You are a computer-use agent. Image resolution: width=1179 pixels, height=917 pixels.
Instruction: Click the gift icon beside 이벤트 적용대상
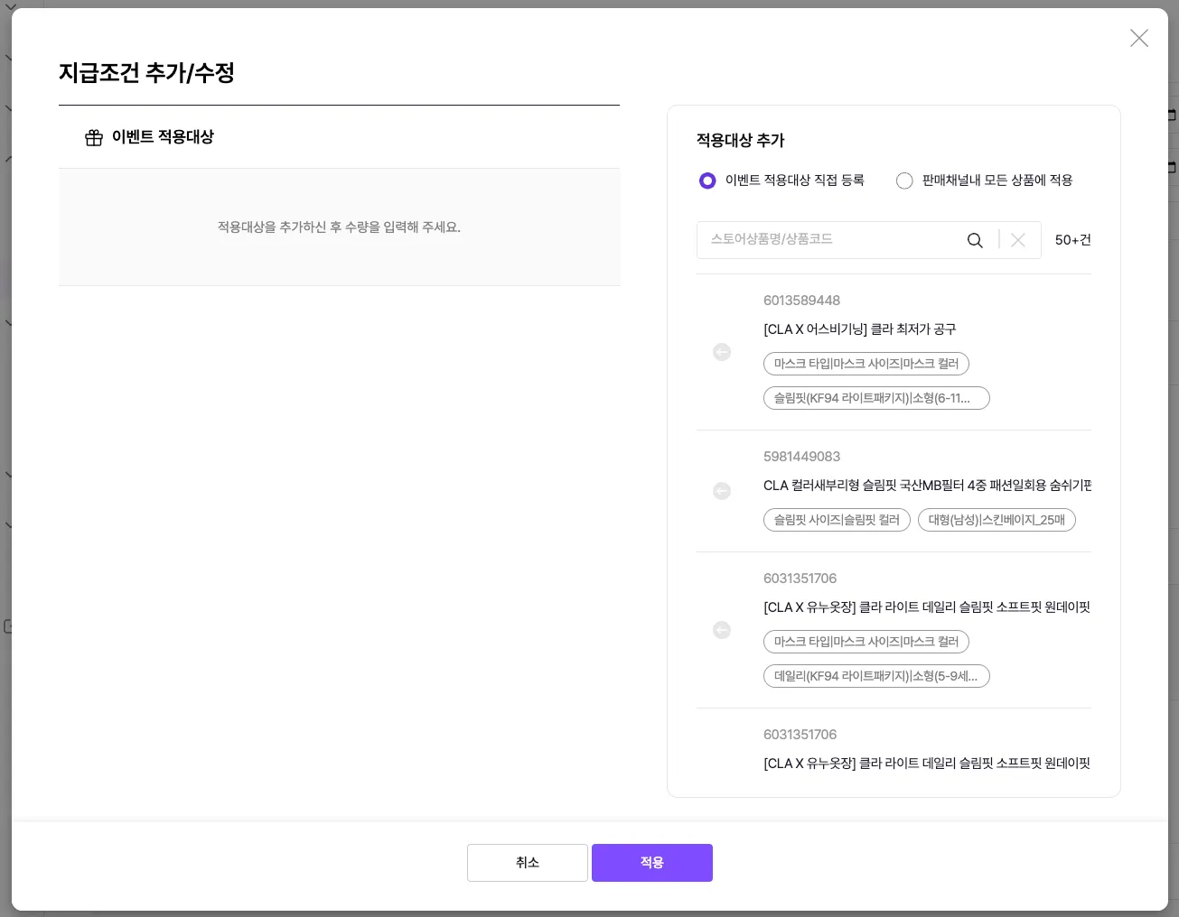(x=94, y=138)
